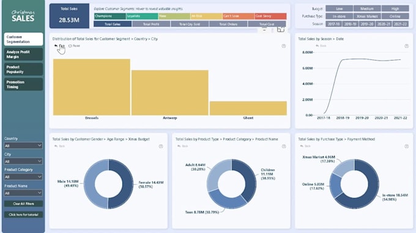
Task: Switch the metric to Total Profit
Action: pyautogui.click(x=151, y=24)
